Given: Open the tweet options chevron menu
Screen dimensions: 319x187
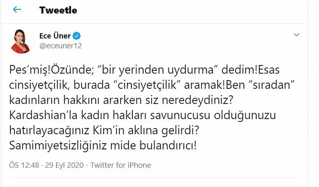Looking at the screenshot, I should pyautogui.click(x=296, y=35).
